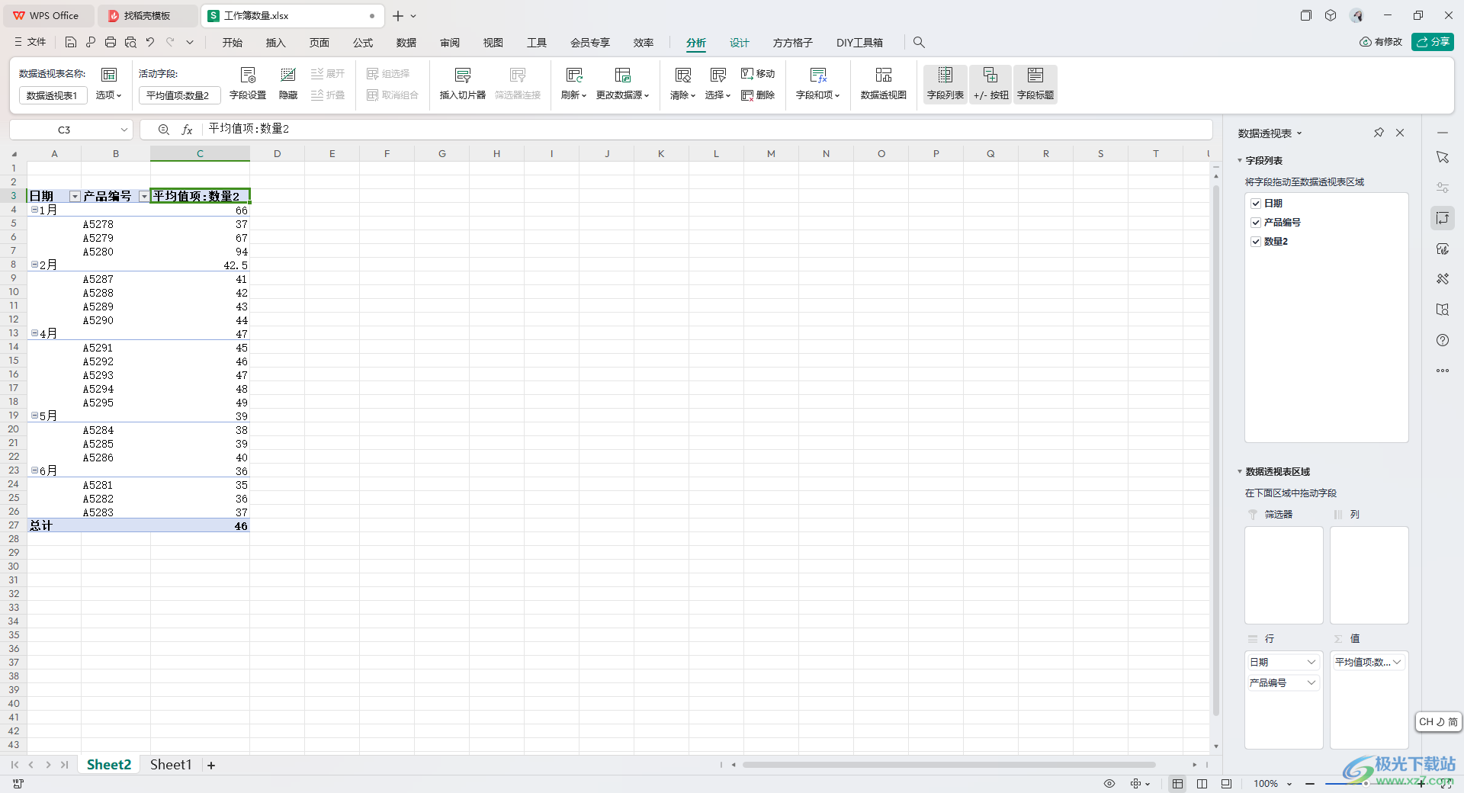Add a new sheet with plus button

211,766
